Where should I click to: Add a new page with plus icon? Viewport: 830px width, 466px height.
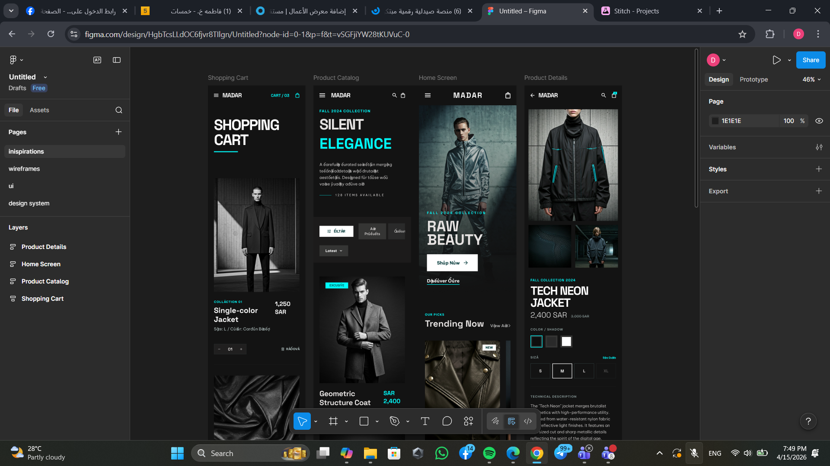pos(118,132)
